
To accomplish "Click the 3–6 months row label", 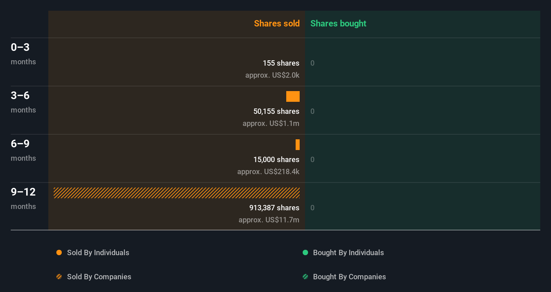I will (x=23, y=102).
